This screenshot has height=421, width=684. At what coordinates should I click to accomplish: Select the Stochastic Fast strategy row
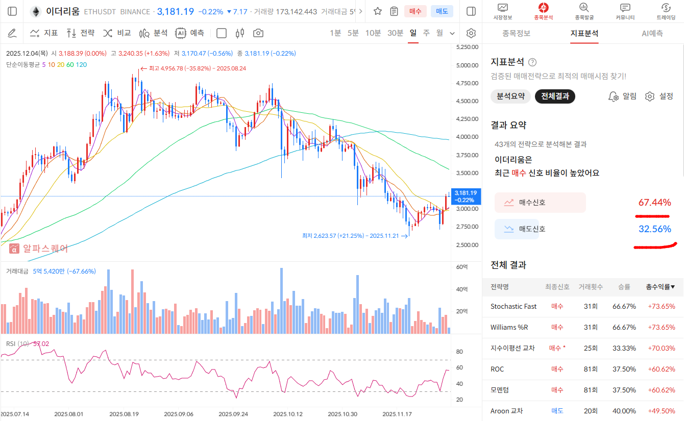582,306
